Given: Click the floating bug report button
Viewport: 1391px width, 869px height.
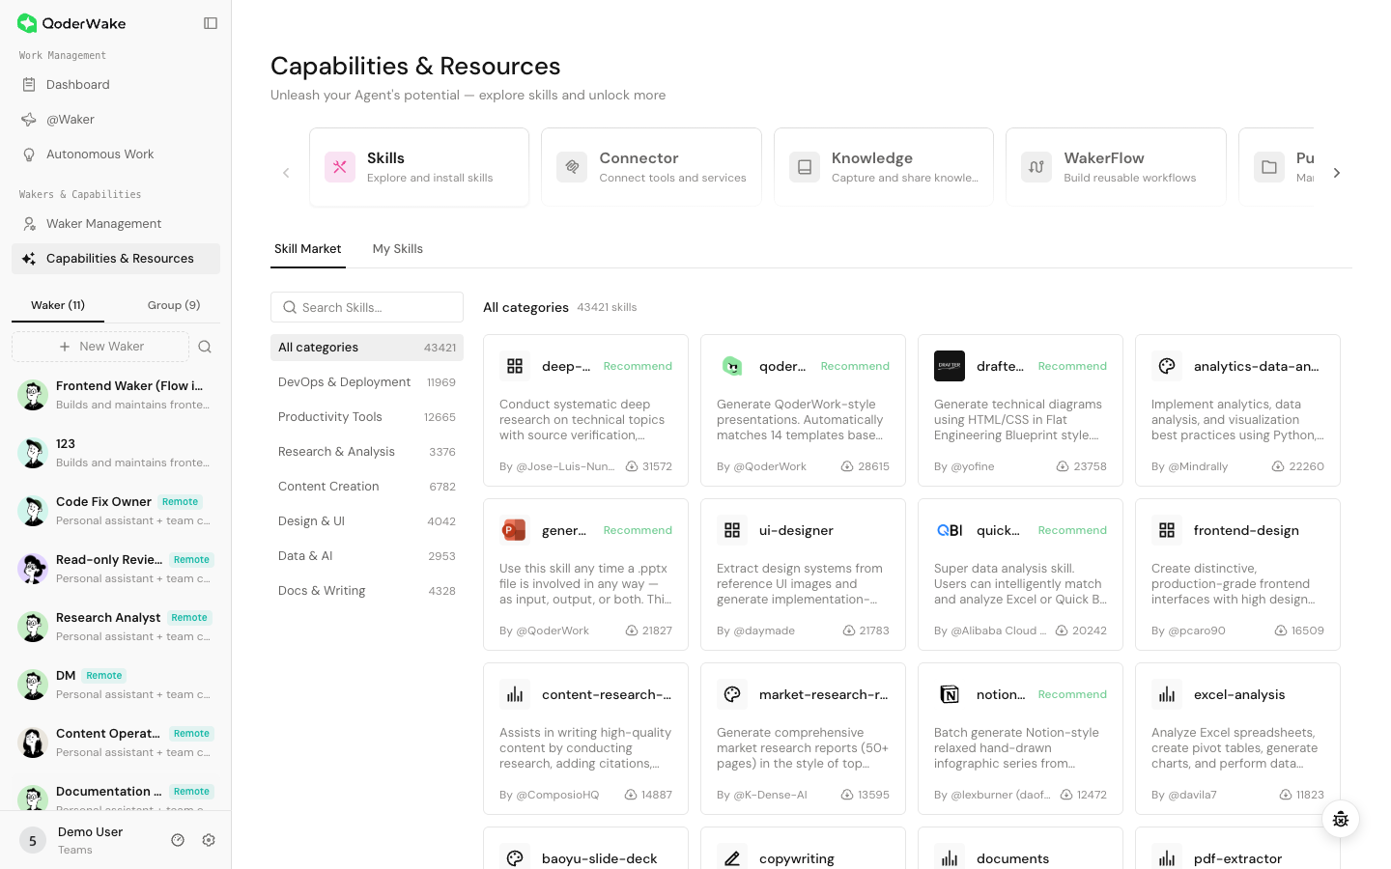Looking at the screenshot, I should point(1341,820).
